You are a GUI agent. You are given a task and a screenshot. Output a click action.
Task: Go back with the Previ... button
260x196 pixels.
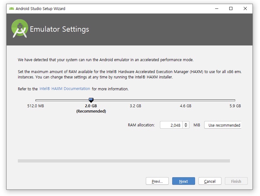point(157,181)
